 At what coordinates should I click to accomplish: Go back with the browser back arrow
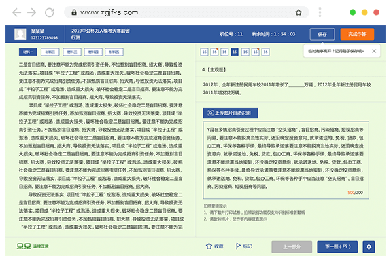(17, 12)
